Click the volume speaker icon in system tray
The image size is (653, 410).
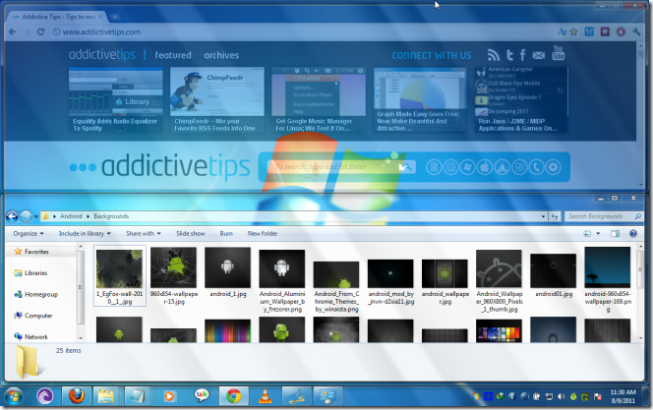point(561,396)
